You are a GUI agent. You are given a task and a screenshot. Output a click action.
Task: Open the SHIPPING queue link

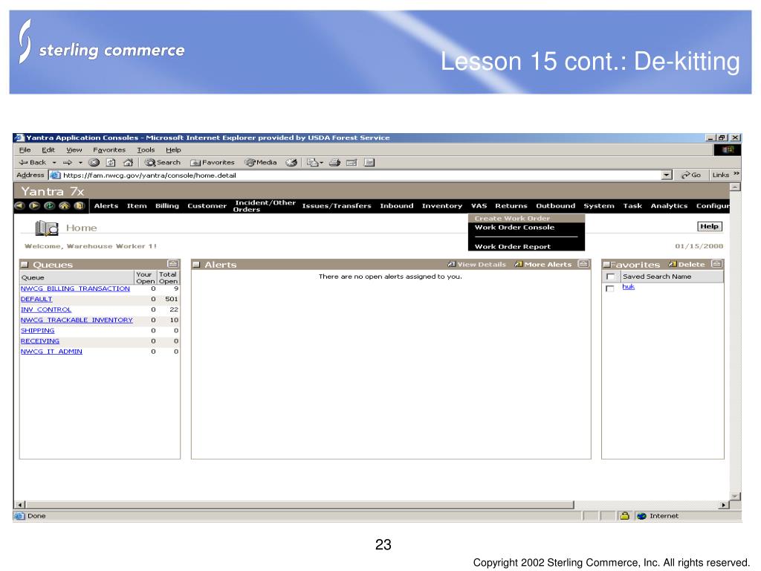(37, 331)
